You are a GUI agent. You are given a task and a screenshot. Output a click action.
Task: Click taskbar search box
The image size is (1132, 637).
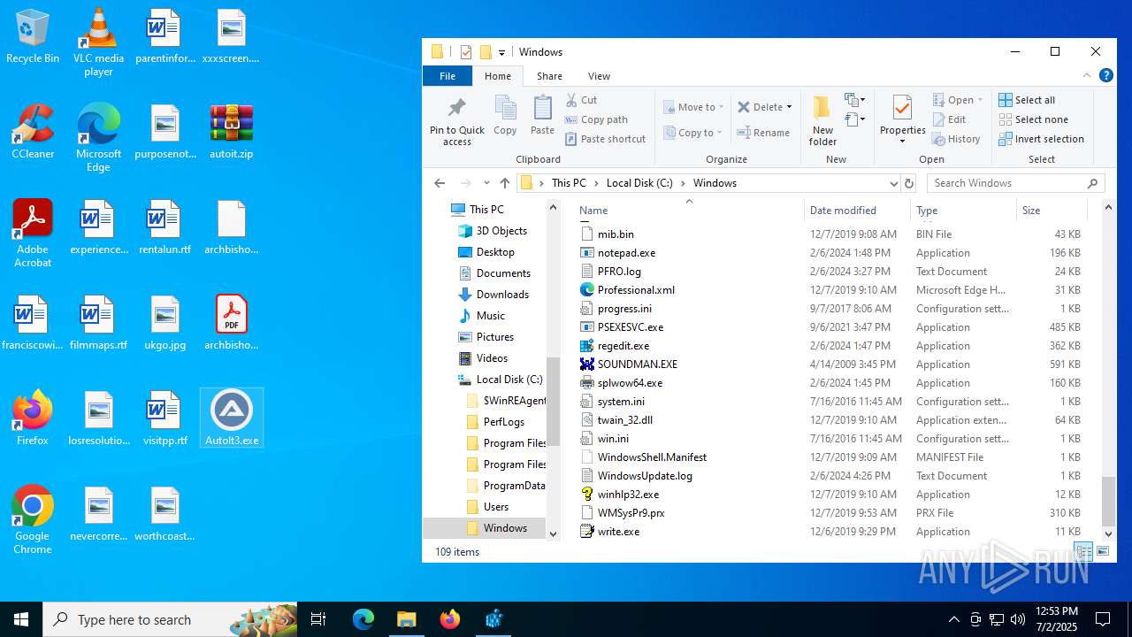[x=170, y=619]
